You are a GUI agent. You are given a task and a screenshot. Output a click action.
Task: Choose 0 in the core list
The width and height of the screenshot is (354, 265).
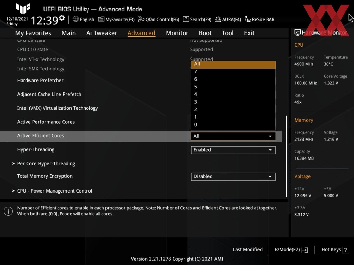pyautogui.click(x=233, y=124)
